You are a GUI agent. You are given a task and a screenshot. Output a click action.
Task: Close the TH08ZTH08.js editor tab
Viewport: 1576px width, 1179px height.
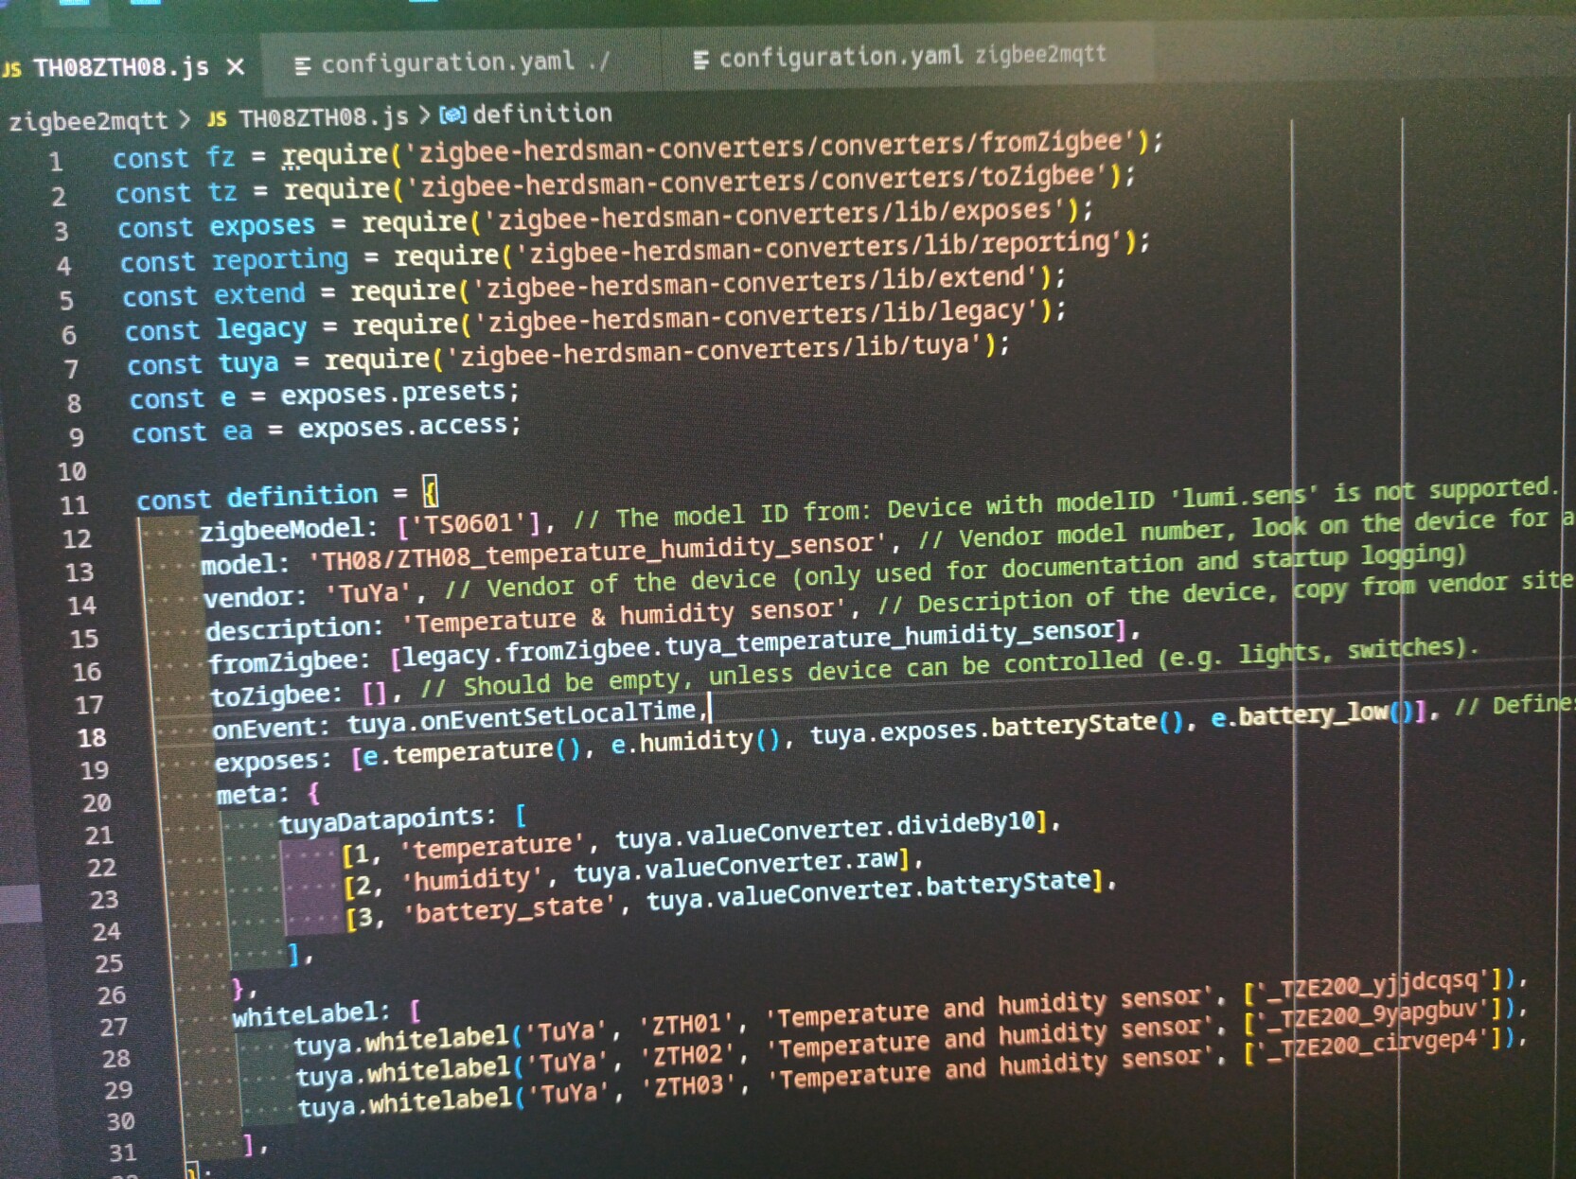(236, 67)
